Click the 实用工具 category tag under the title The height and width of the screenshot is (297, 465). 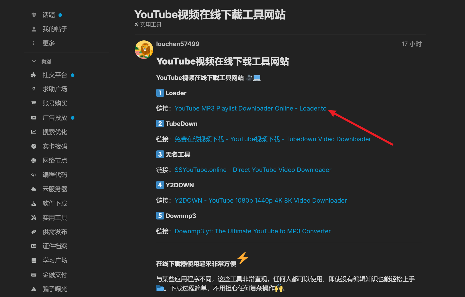pos(148,25)
